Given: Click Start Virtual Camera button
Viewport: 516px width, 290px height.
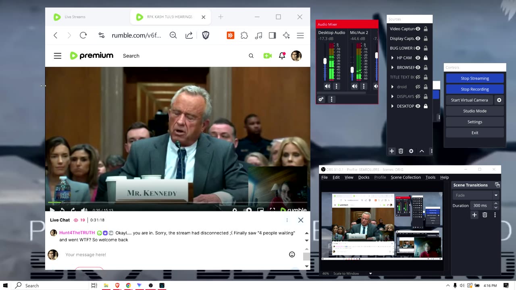Looking at the screenshot, I should tap(469, 100).
